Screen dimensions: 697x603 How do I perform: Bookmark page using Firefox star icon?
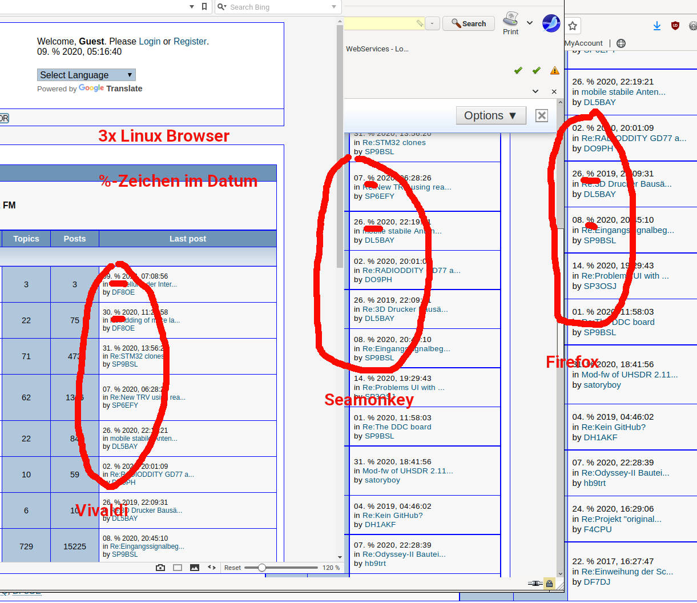(573, 26)
